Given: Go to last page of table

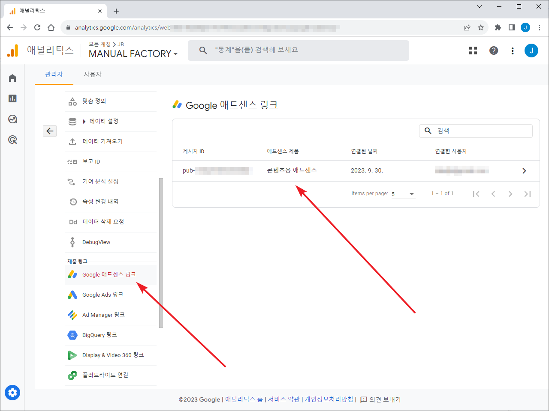Looking at the screenshot, I should [528, 194].
